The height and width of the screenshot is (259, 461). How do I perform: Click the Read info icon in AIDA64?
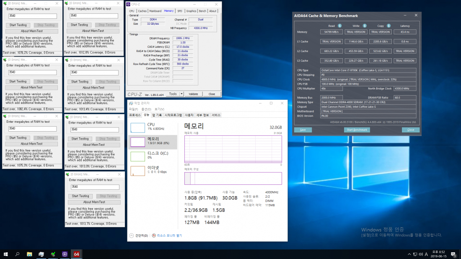pos(339,26)
